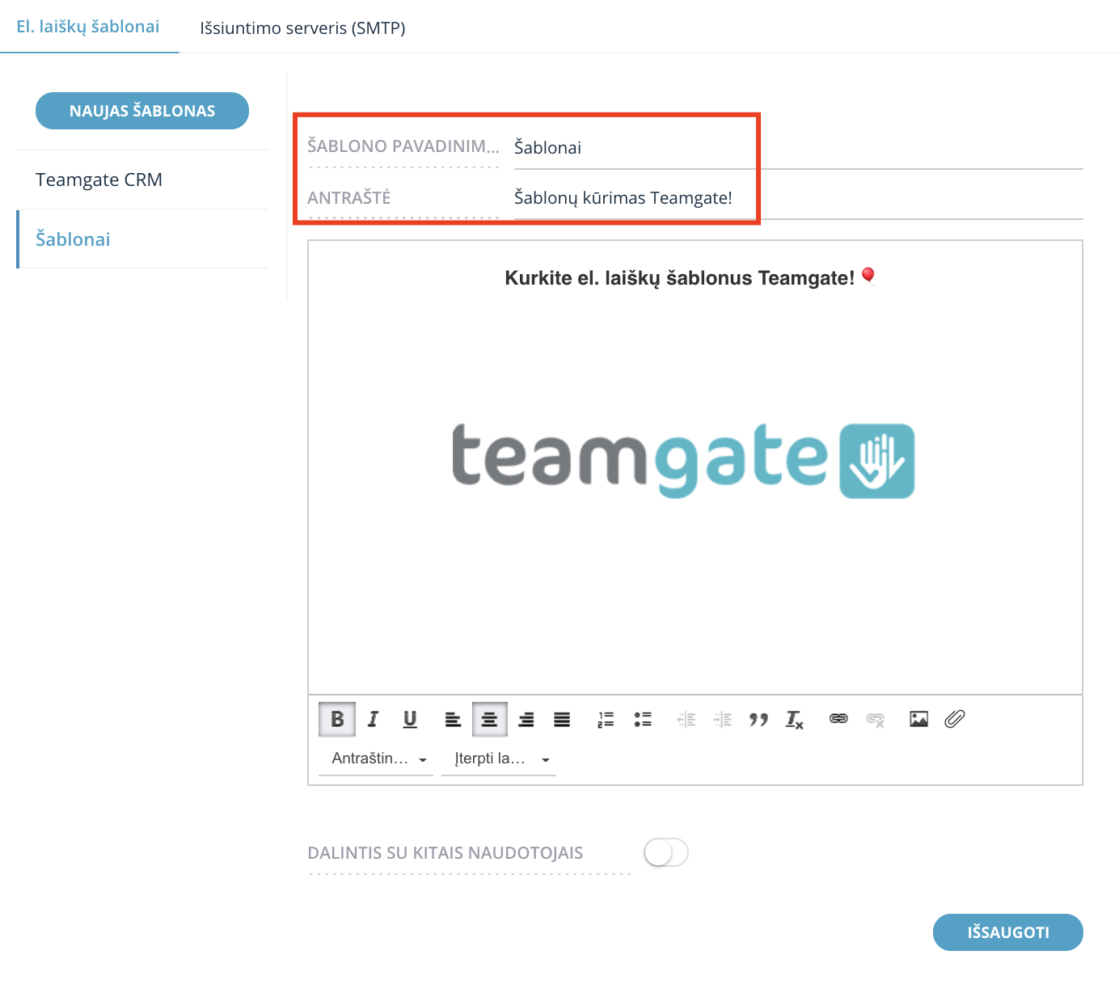Insert hyperlink with link icon

[838, 719]
